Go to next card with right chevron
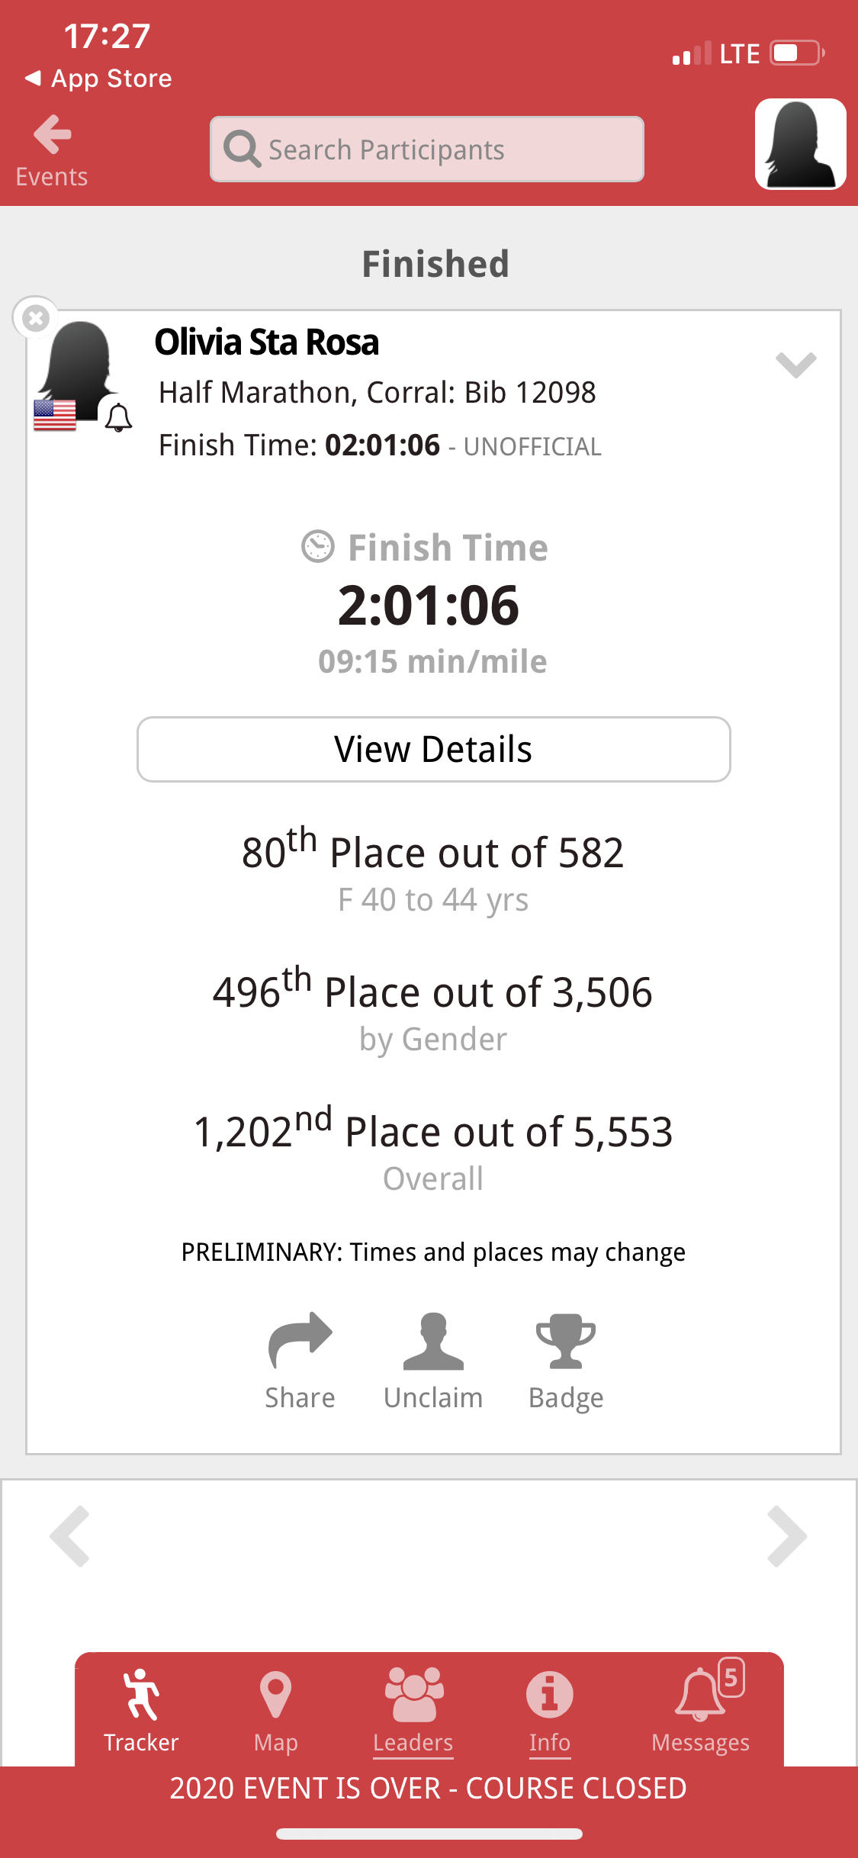This screenshot has width=858, height=1858. 787,1536
